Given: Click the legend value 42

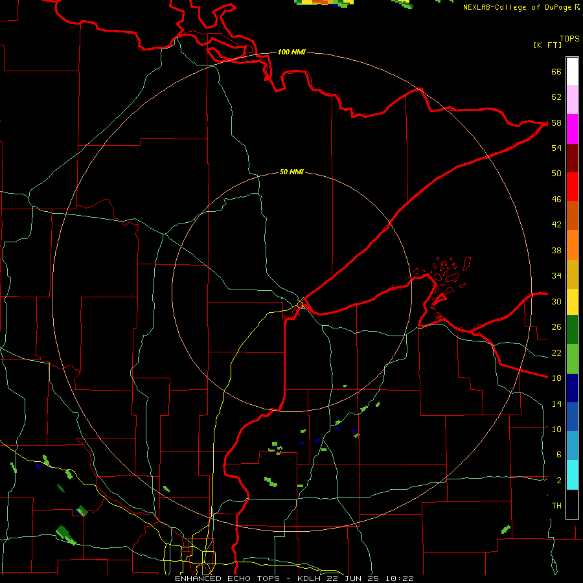Looking at the screenshot, I should (x=556, y=225).
